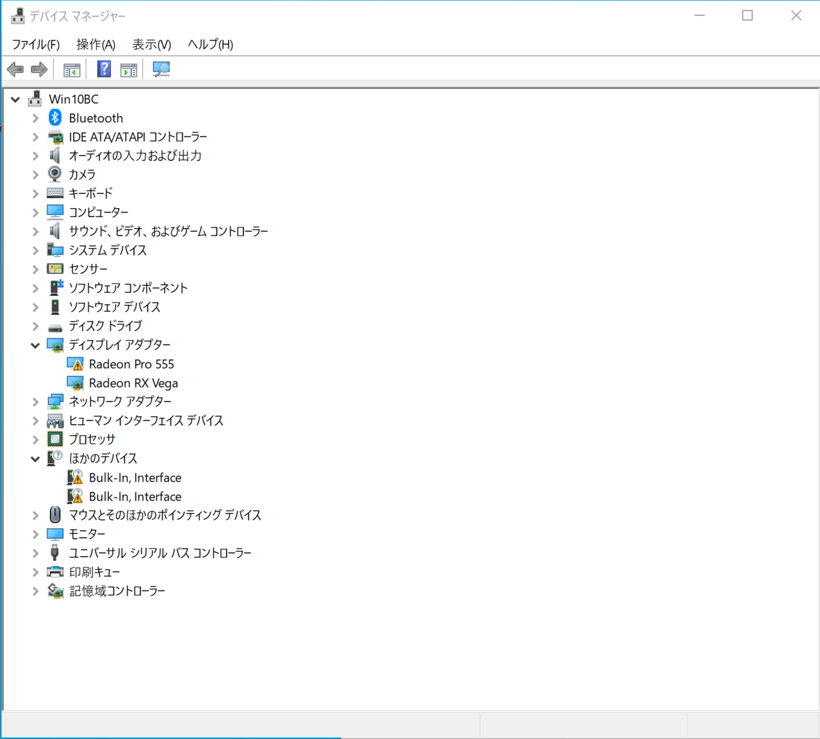Select the 記憶域コントローラー icon

tap(55, 590)
